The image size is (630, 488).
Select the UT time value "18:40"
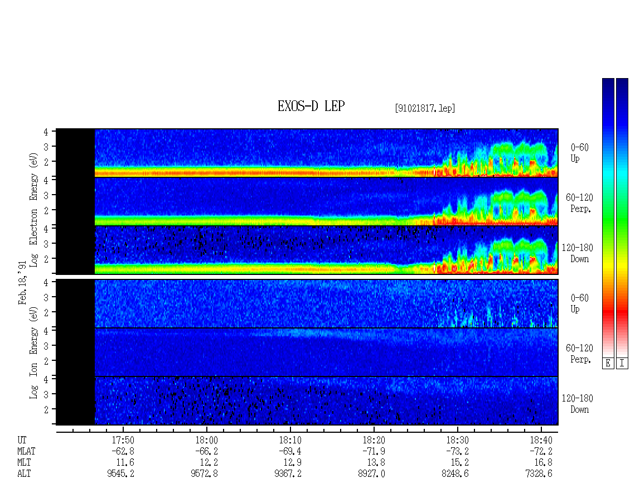click(541, 440)
